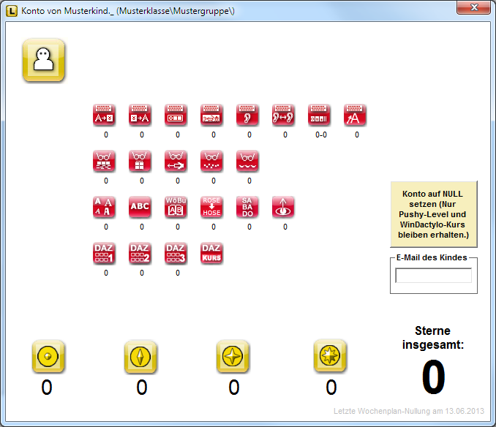Select the WöBu dictionary icon
Screen dimensions: 496x427
pos(176,207)
